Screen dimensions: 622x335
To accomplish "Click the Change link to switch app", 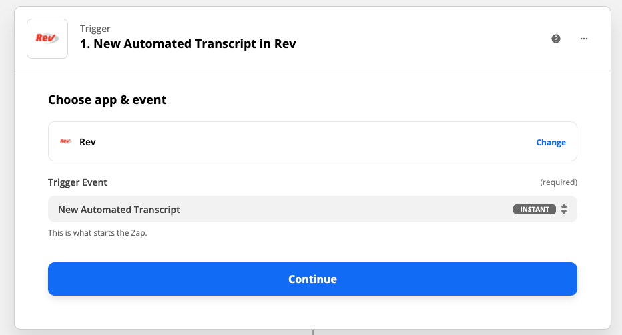I will tap(551, 142).
